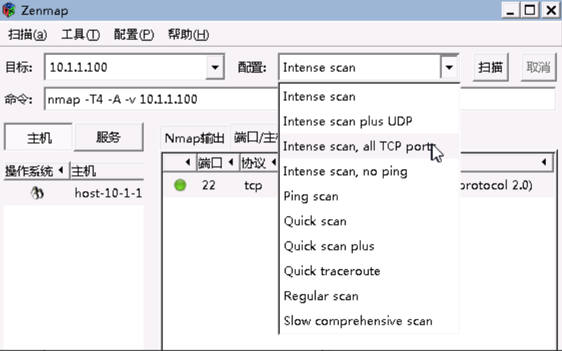Open the 工具(T) menu
This screenshot has height=351, width=562.
pos(80,34)
